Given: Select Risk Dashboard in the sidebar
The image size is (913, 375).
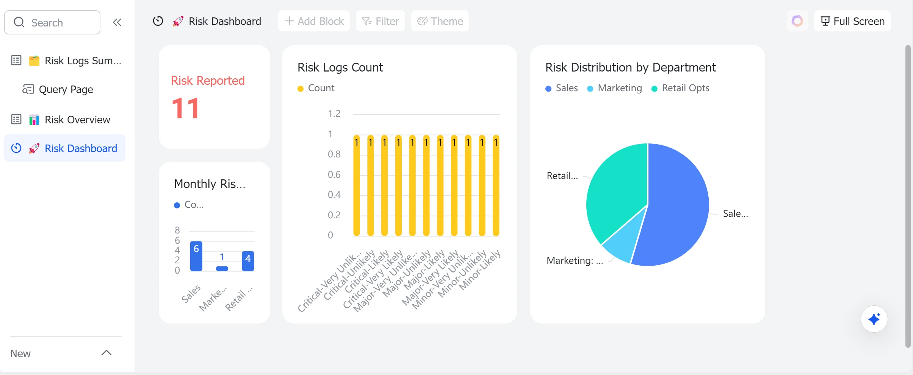Looking at the screenshot, I should click(x=65, y=148).
